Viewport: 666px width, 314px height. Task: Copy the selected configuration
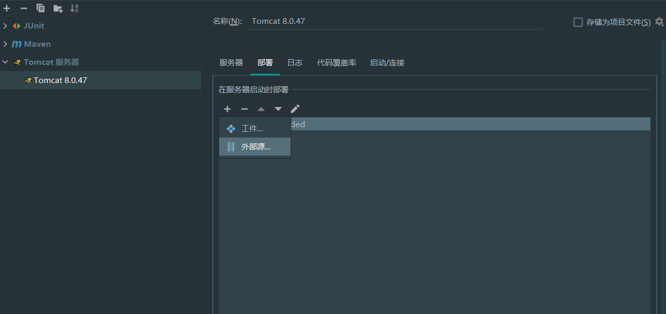pyautogui.click(x=40, y=8)
